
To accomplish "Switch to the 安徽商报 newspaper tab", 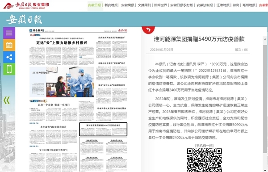I will coord(128,5).
